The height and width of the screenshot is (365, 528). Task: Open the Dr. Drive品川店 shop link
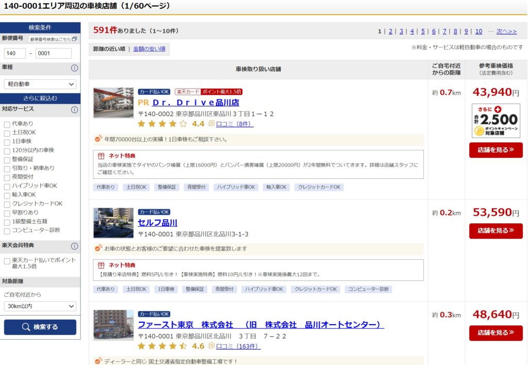tap(195, 103)
